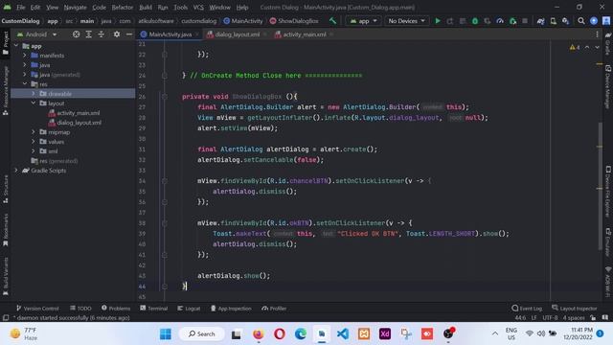Click Search Everywhere magnifier icon
Screen dimensions: 613x345
[x=581, y=21]
